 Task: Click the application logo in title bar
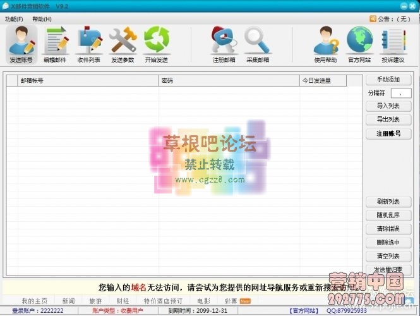point(5,6)
